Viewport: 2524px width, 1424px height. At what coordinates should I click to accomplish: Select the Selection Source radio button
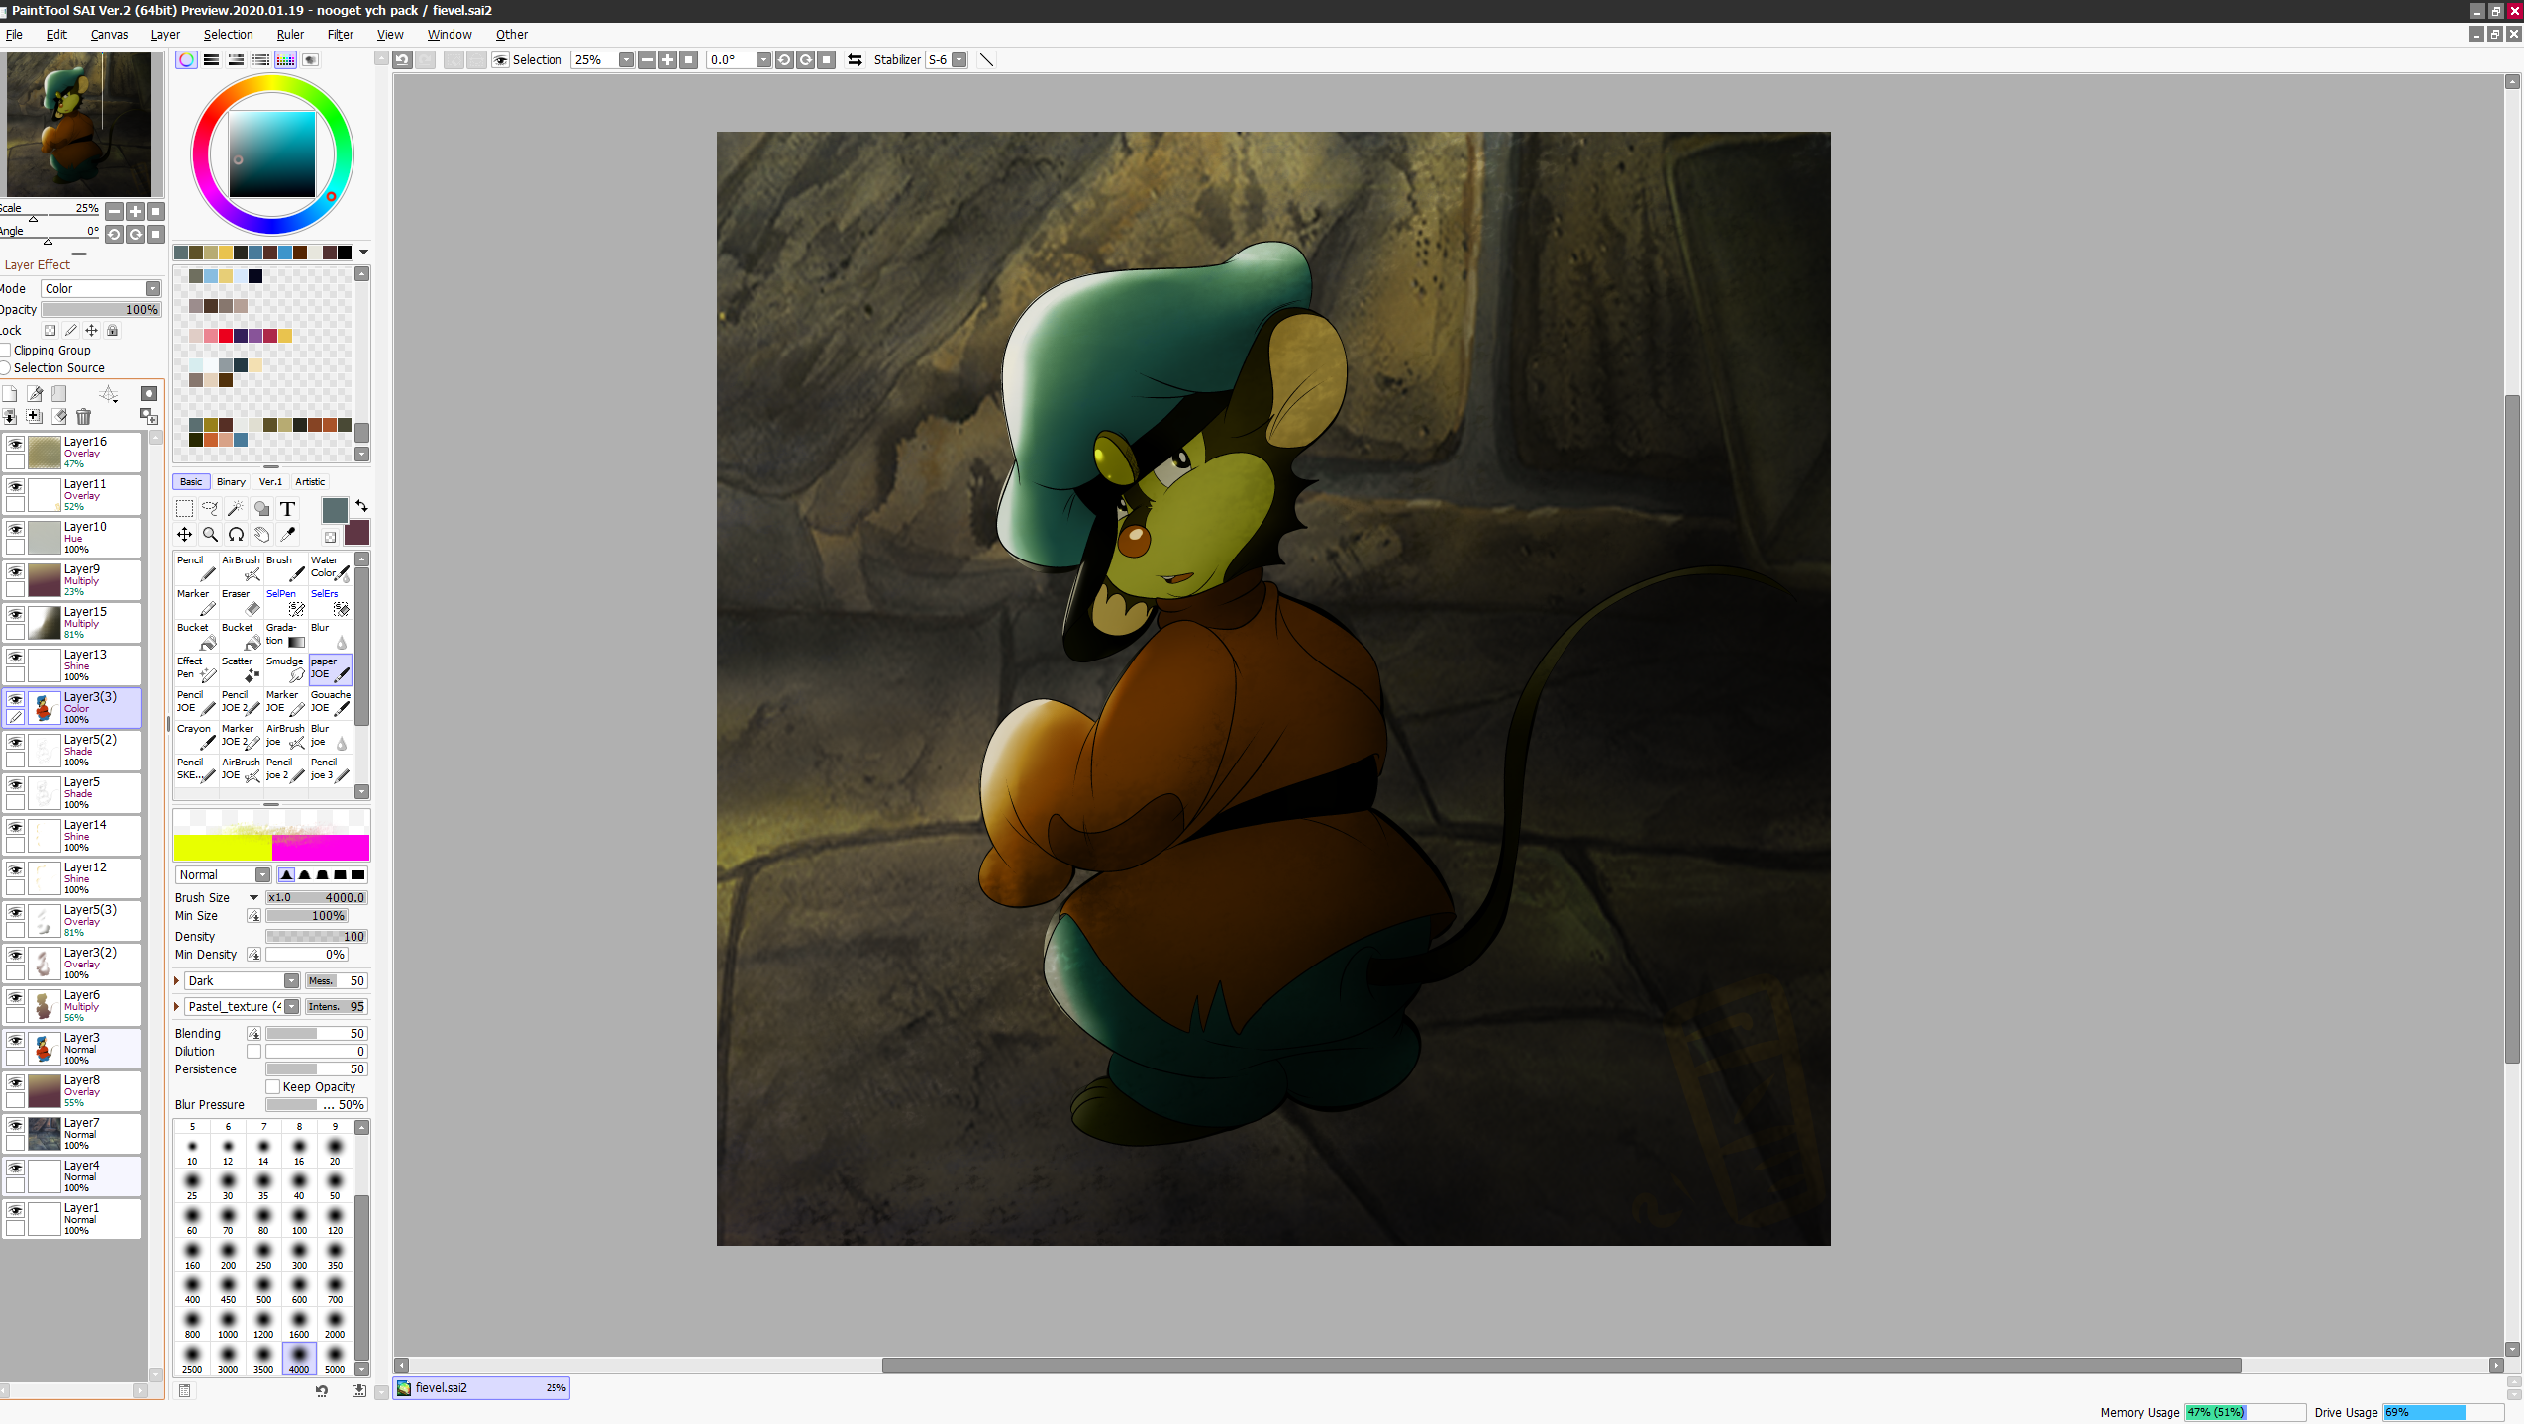point(5,368)
